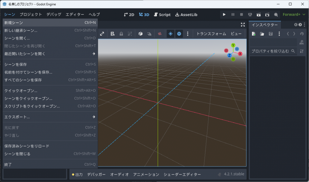Run the current scene clapperboard icon
309x182 pixels.
click(x=259, y=14)
